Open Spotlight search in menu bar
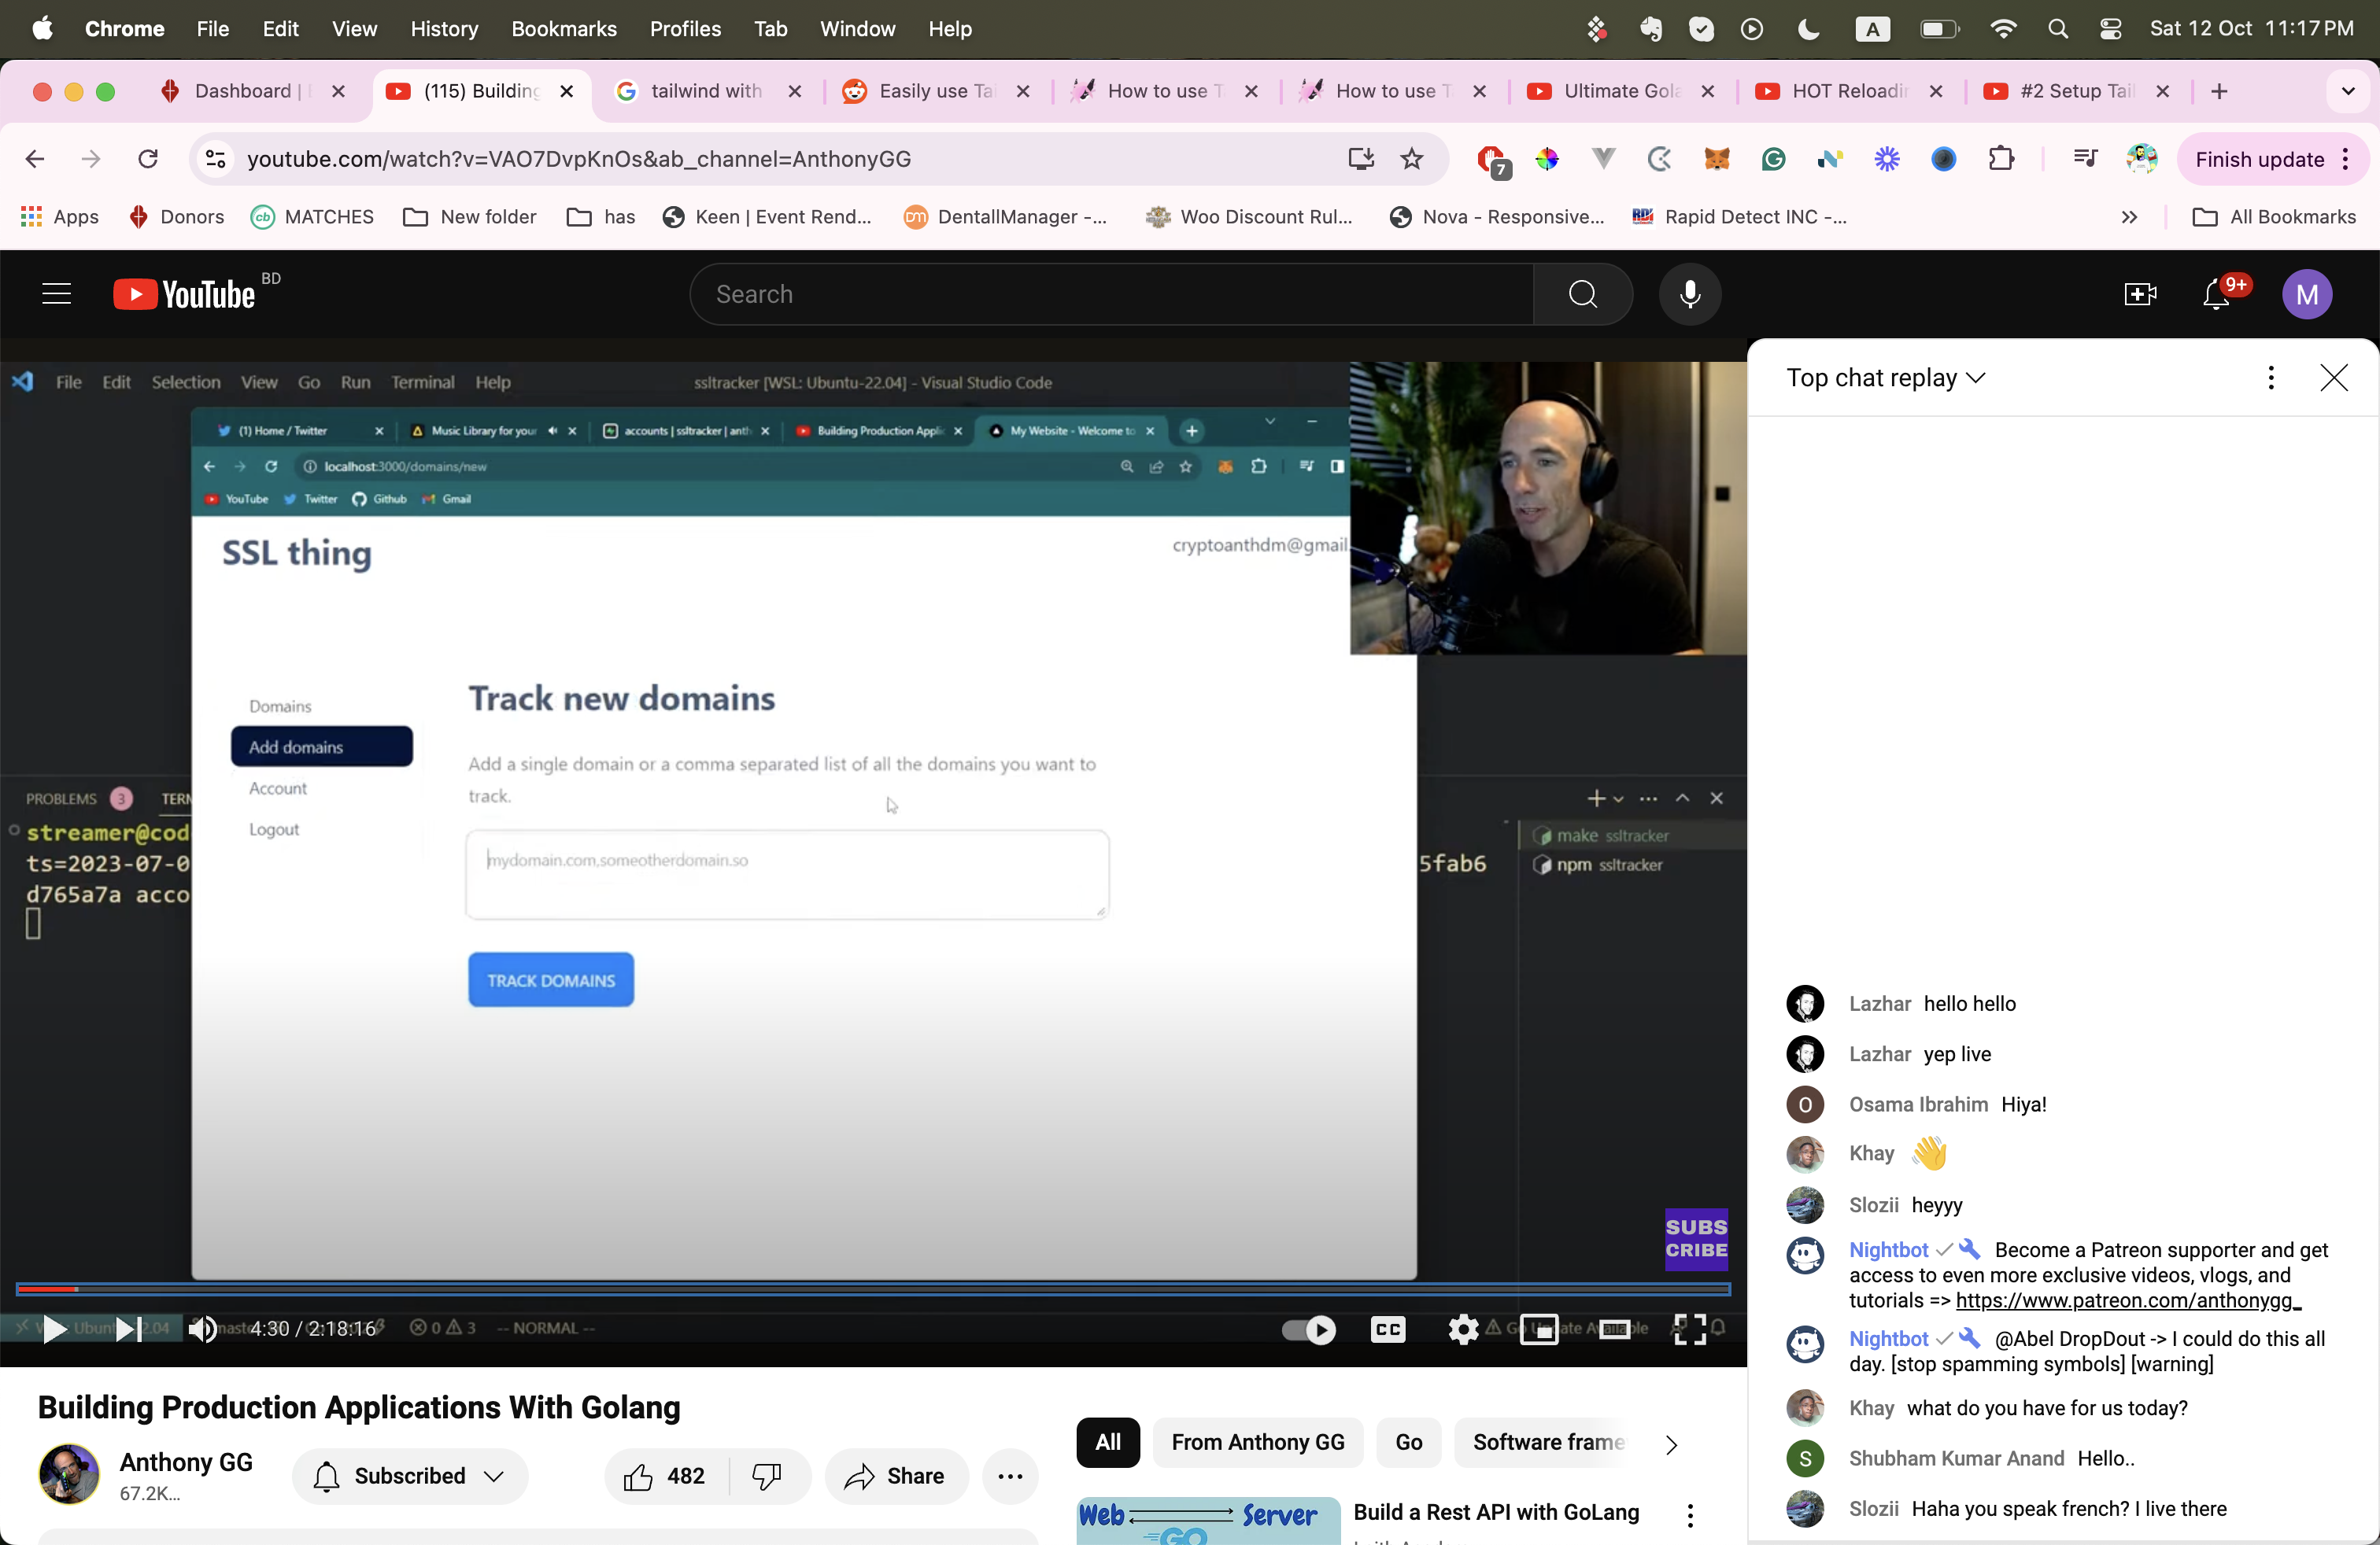This screenshot has width=2380, height=1545. pos(2057,28)
